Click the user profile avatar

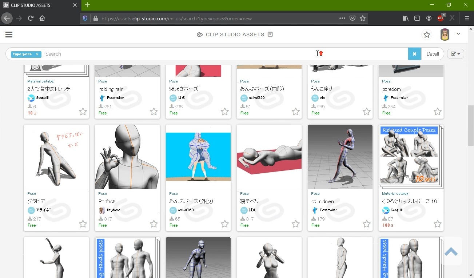pyautogui.click(x=445, y=35)
